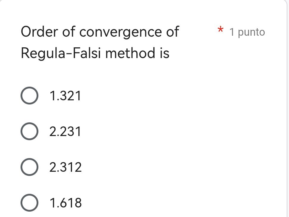
Task: Select the radio button for 2.312
Action: [29, 167]
